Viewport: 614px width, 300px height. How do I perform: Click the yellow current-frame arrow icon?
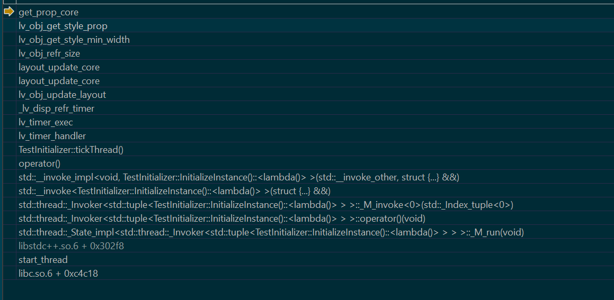point(8,12)
